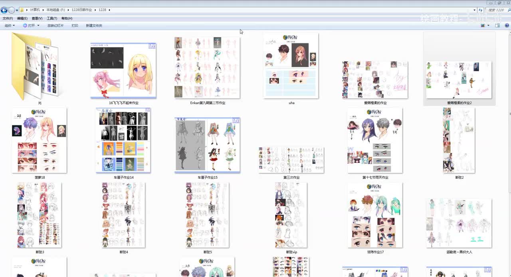The width and height of the screenshot is (511, 277).
Task: Select the 断弦3 thumbnail
Action: pos(39,215)
